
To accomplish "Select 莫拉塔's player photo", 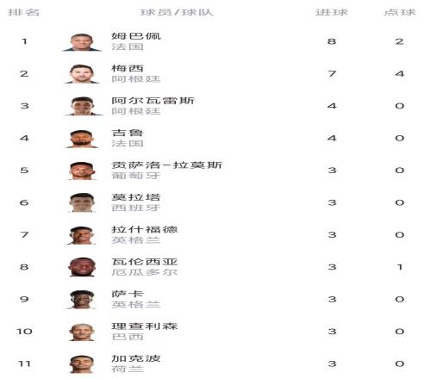I will click(x=82, y=203).
